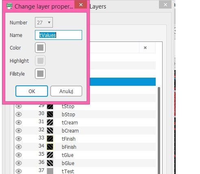Screen dimensions: 200x174
Task: Click the Name field containing tValues
Action: (59, 35)
